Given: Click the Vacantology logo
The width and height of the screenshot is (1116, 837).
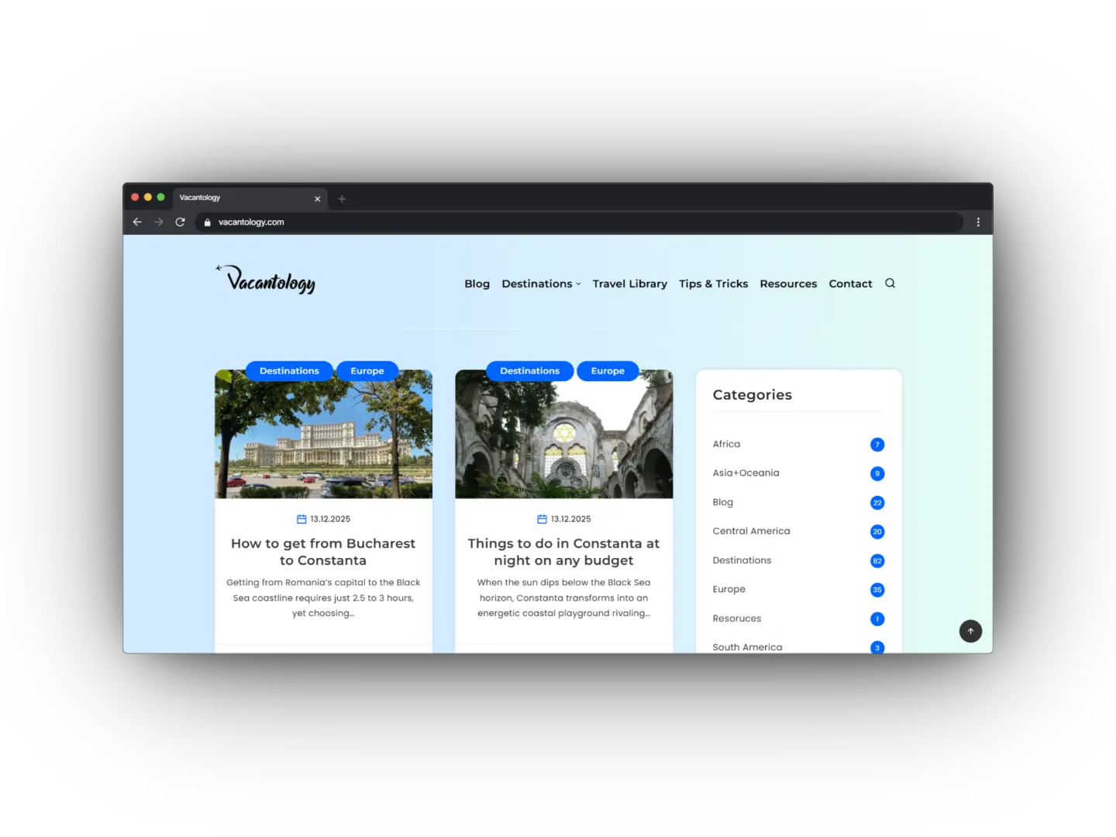Looking at the screenshot, I should 266,279.
